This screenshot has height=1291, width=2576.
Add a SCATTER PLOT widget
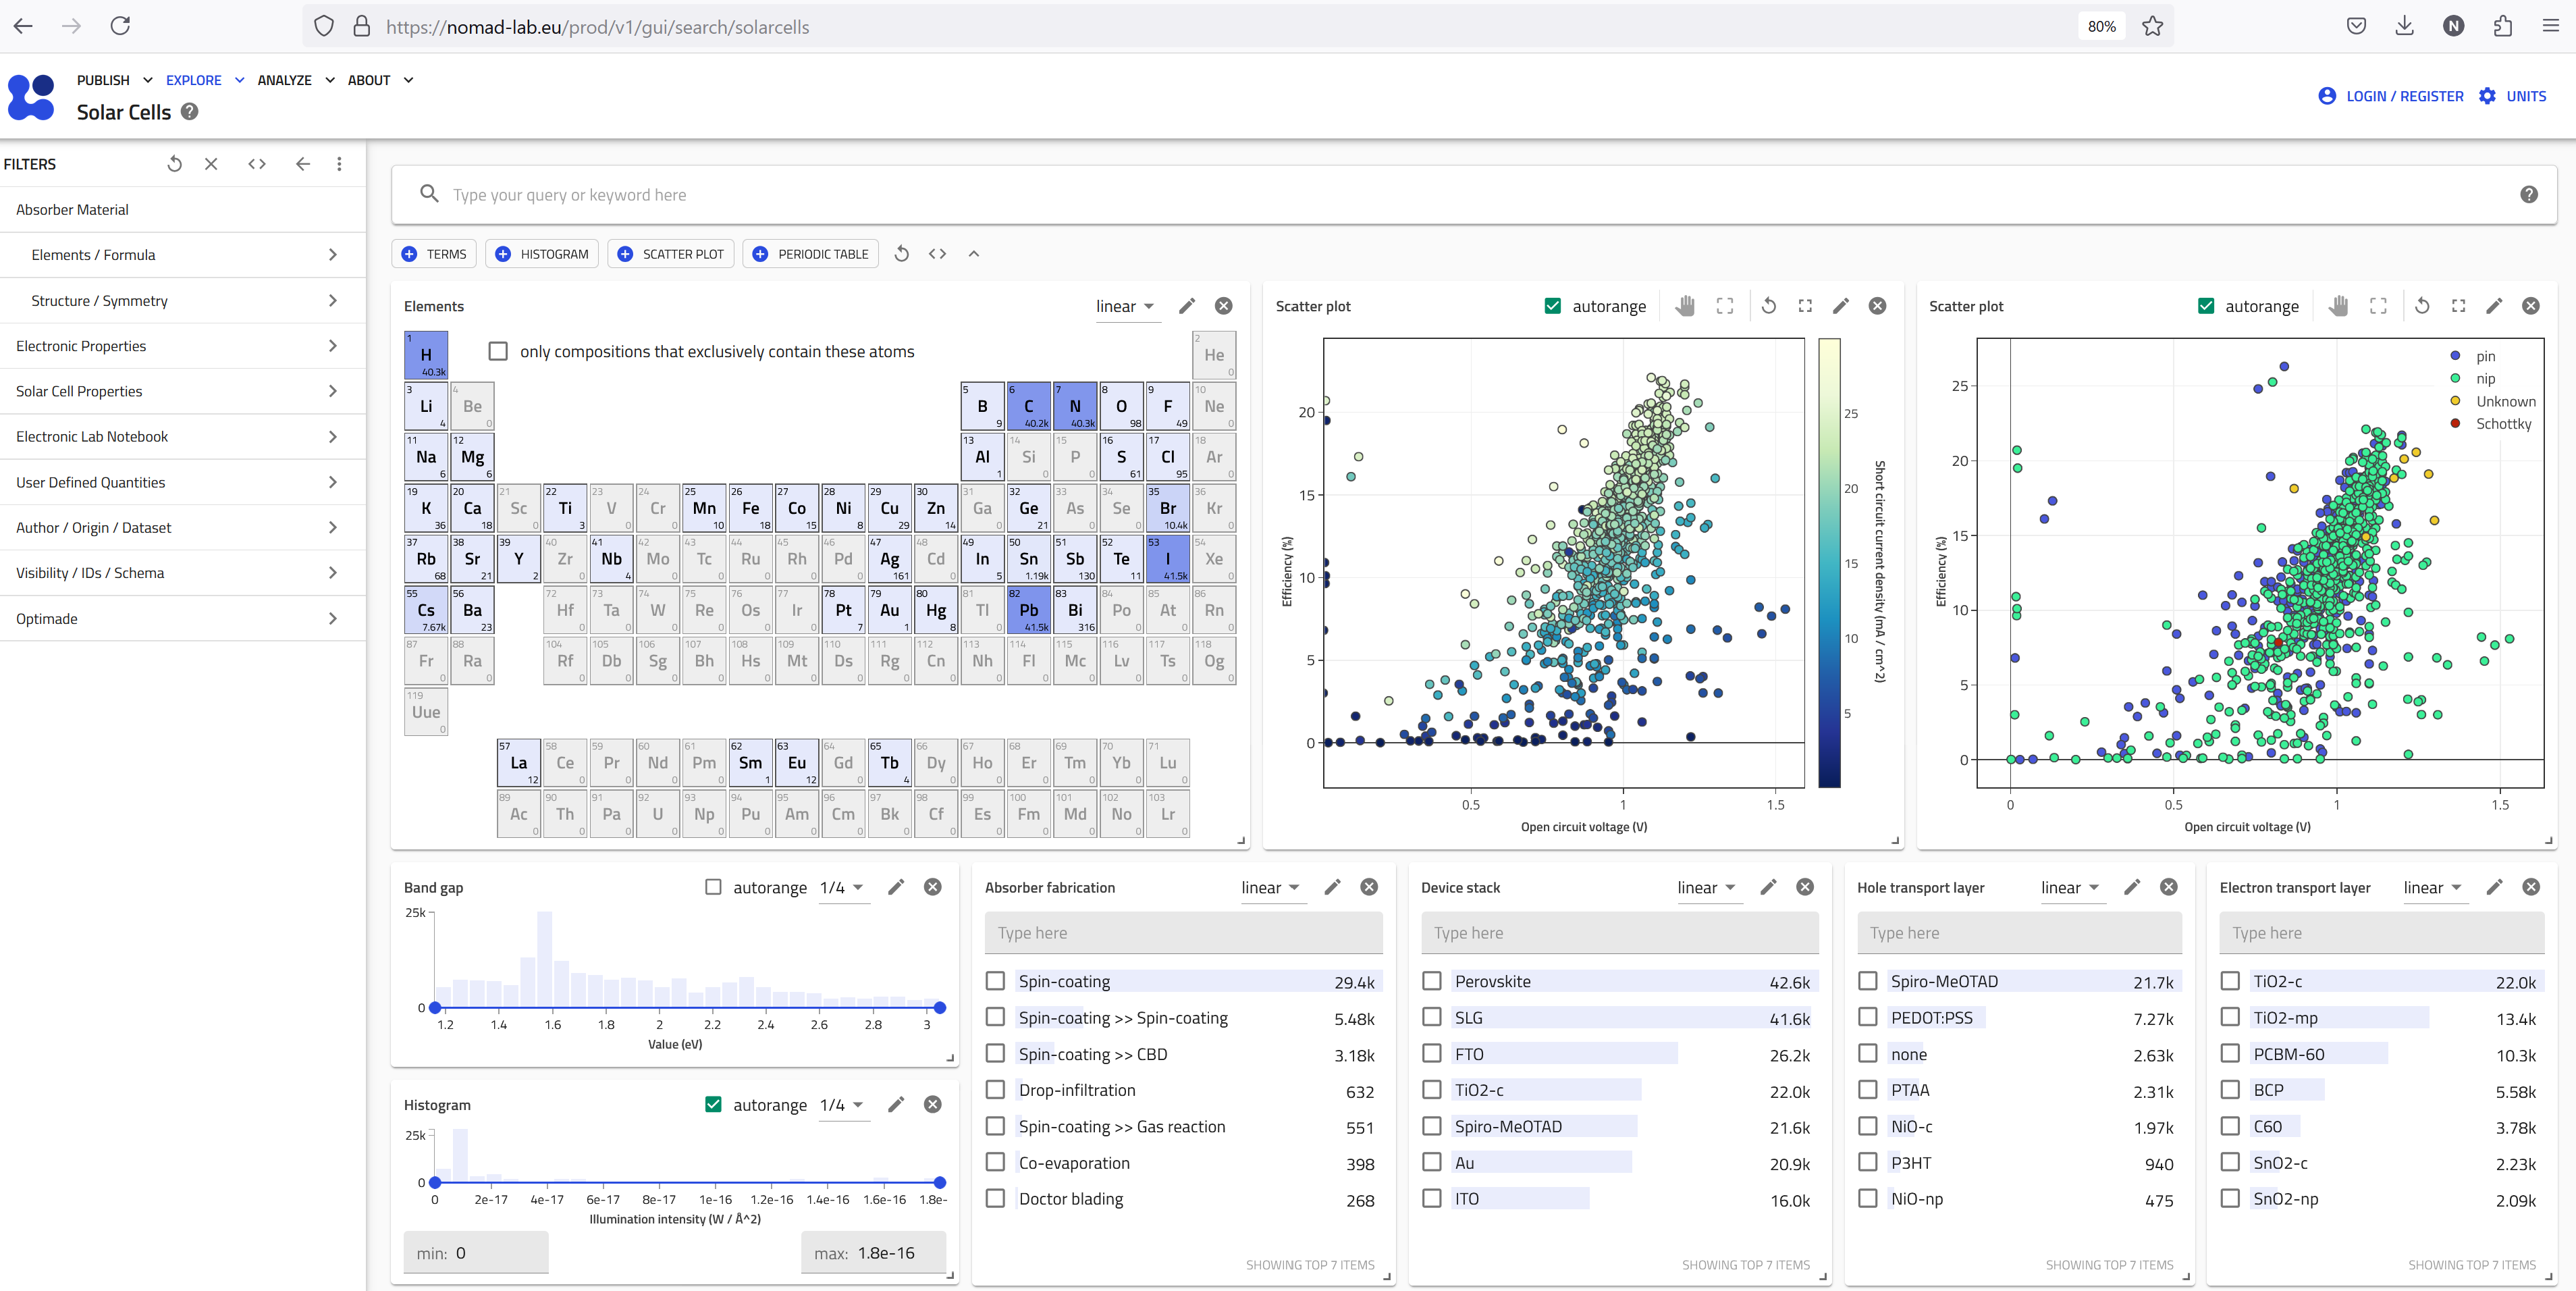(x=671, y=254)
